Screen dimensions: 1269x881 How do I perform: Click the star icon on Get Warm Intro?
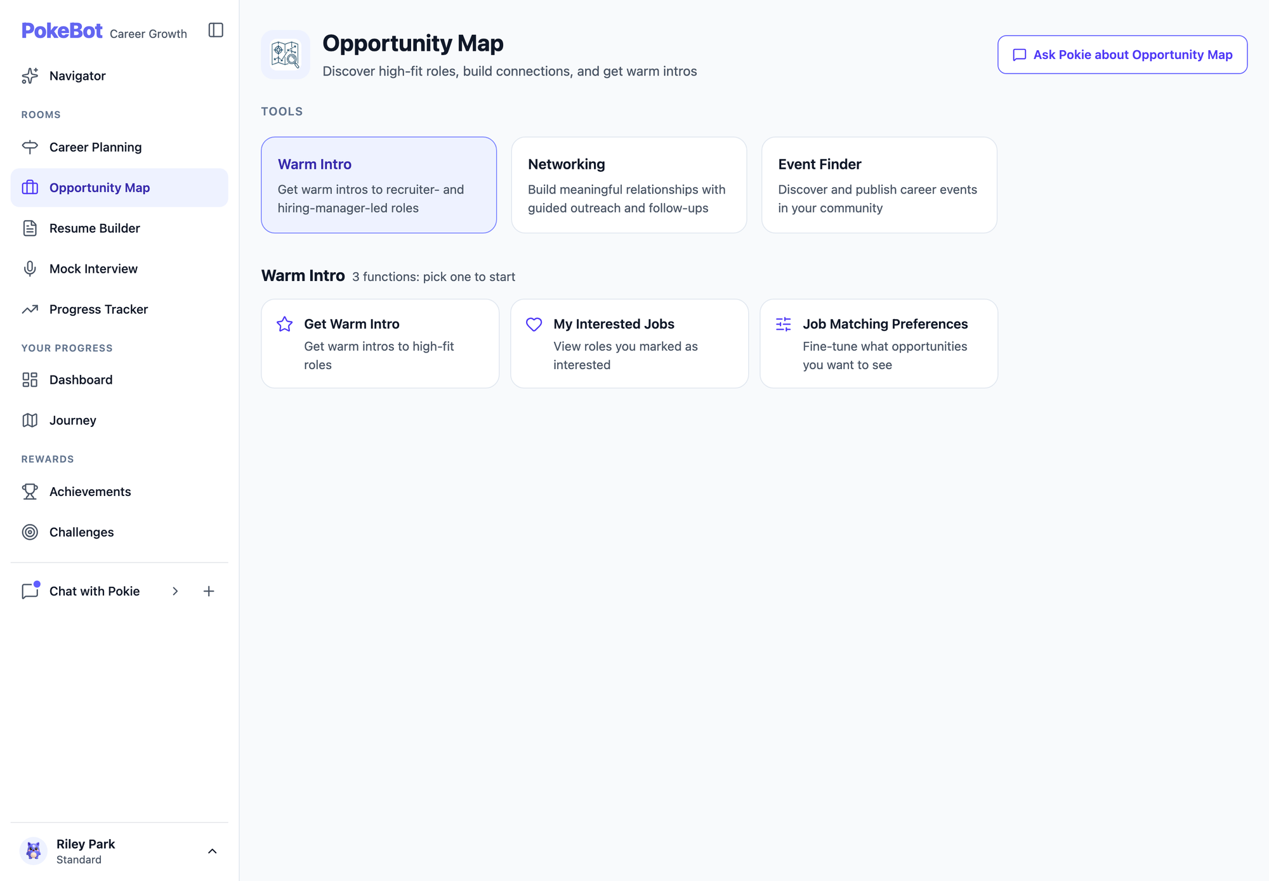[x=285, y=324]
